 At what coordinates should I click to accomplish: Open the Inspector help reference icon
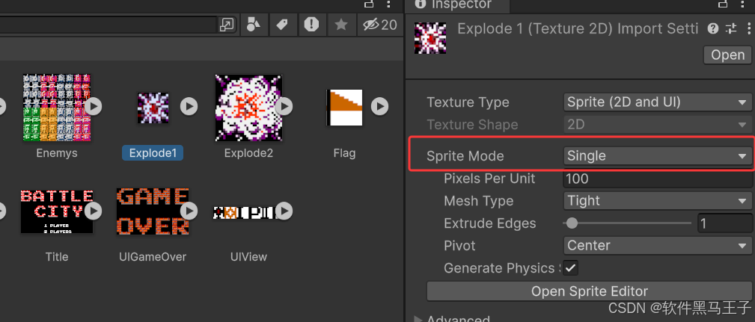(713, 29)
